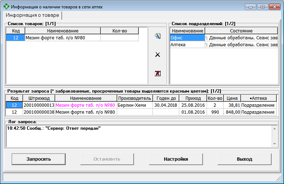
Task: Select Аптека row in subdivisions list
Action: [x=187, y=44]
